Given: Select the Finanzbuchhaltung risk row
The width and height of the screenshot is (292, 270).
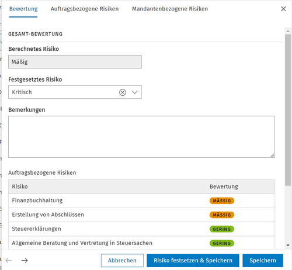Looking at the screenshot, I should coord(141,200).
